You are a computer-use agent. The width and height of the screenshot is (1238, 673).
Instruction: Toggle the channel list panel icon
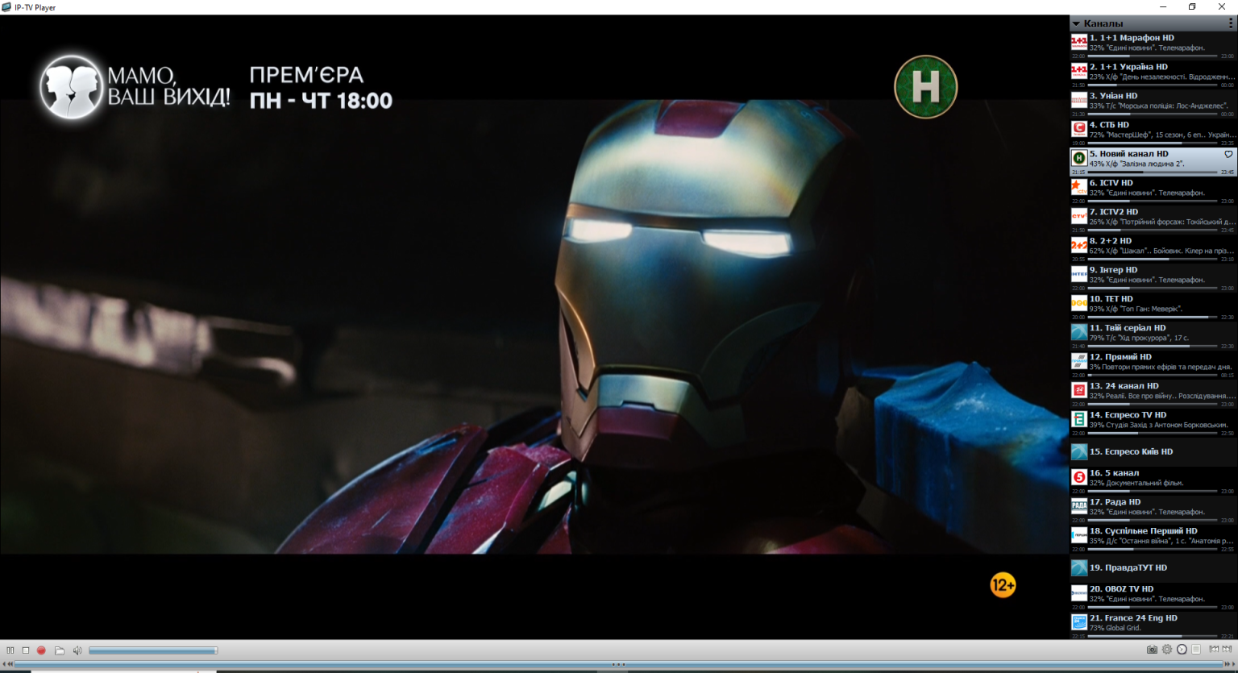point(1196,650)
